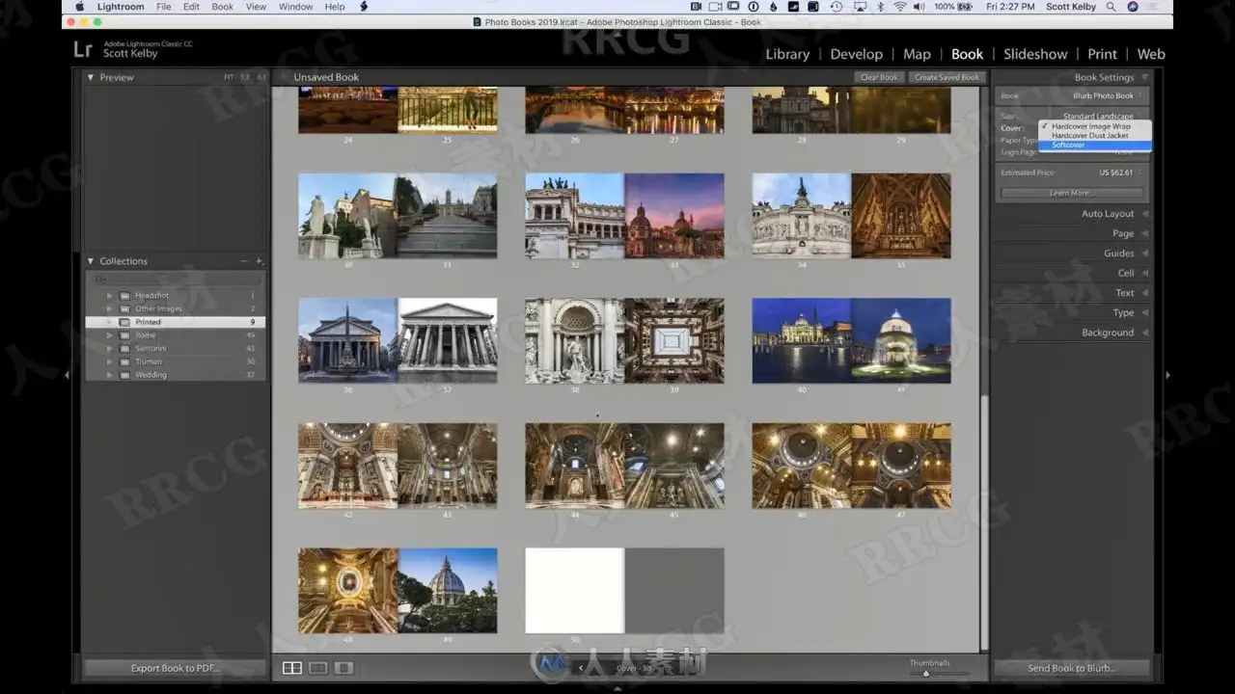
Task: Click Create Saved Book button
Action: point(947,77)
